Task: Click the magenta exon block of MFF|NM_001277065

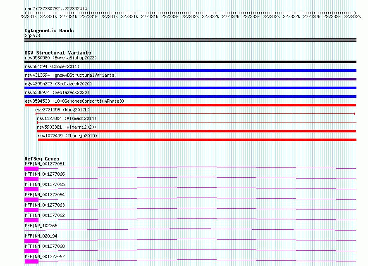Action: [31, 189]
